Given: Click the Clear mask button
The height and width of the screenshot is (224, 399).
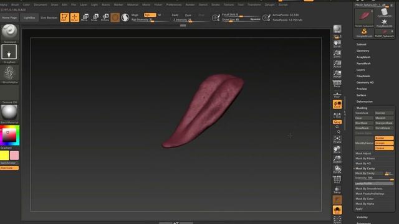Looking at the screenshot, I should [x=364, y=118].
